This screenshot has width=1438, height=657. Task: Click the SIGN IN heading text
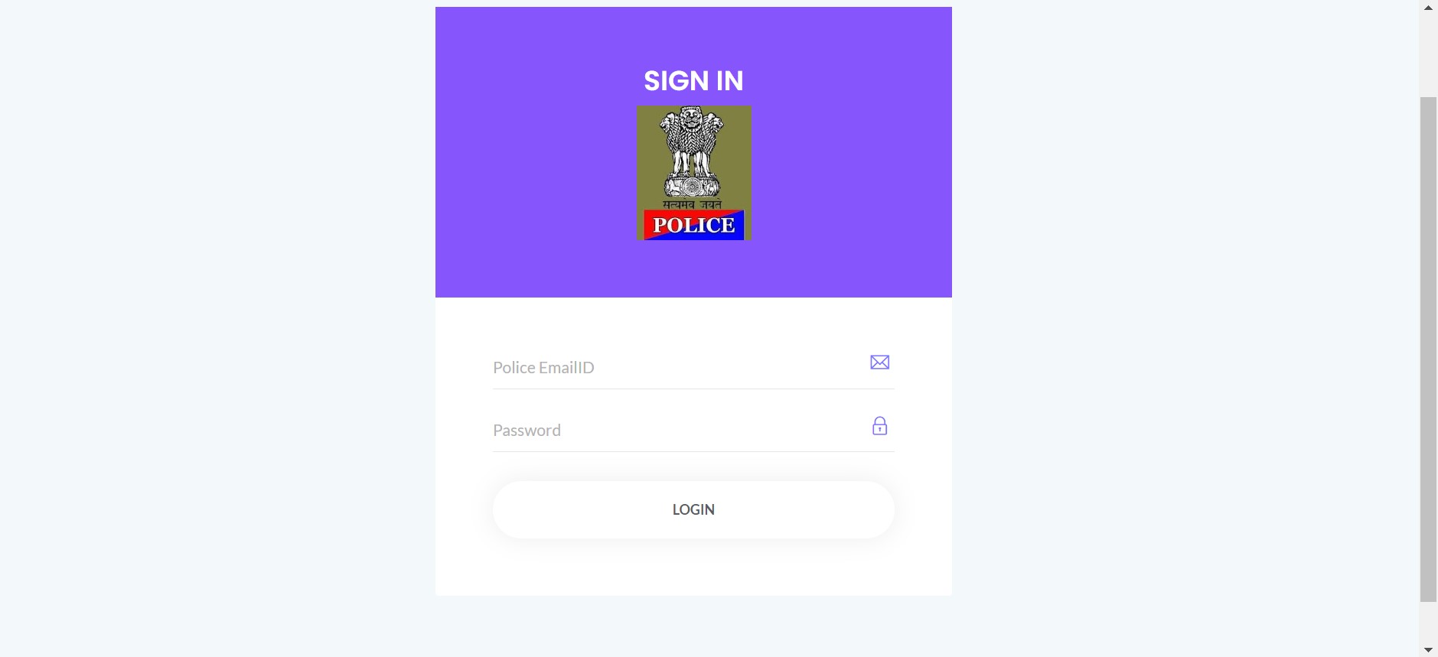[693, 81]
